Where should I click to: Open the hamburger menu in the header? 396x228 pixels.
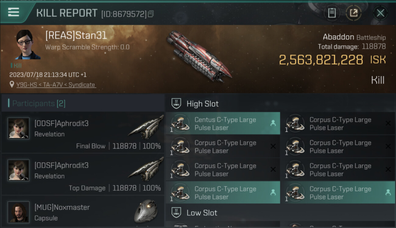click(x=14, y=12)
